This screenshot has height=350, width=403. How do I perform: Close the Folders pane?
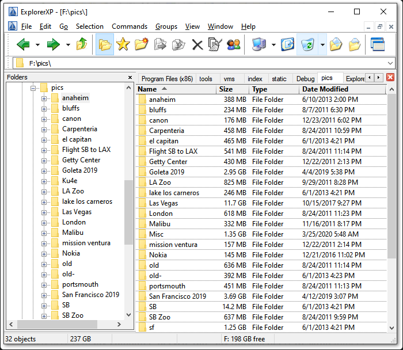coord(130,77)
